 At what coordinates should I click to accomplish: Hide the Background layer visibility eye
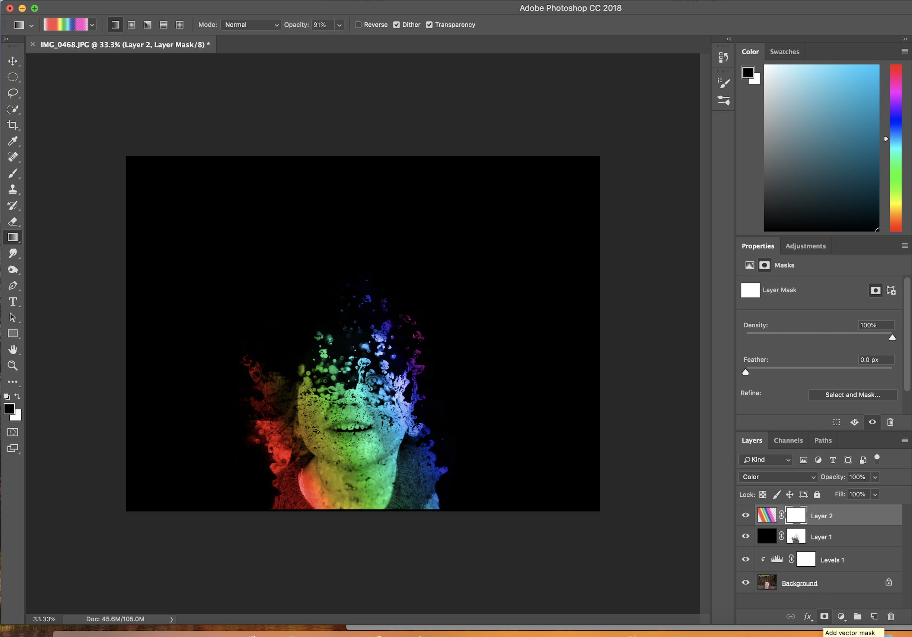tap(746, 582)
